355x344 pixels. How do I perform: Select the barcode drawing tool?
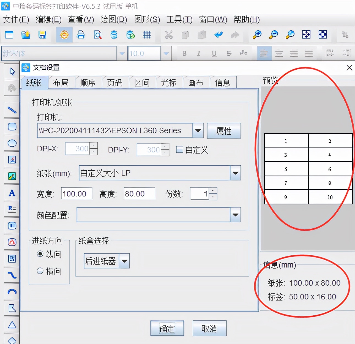point(12,226)
